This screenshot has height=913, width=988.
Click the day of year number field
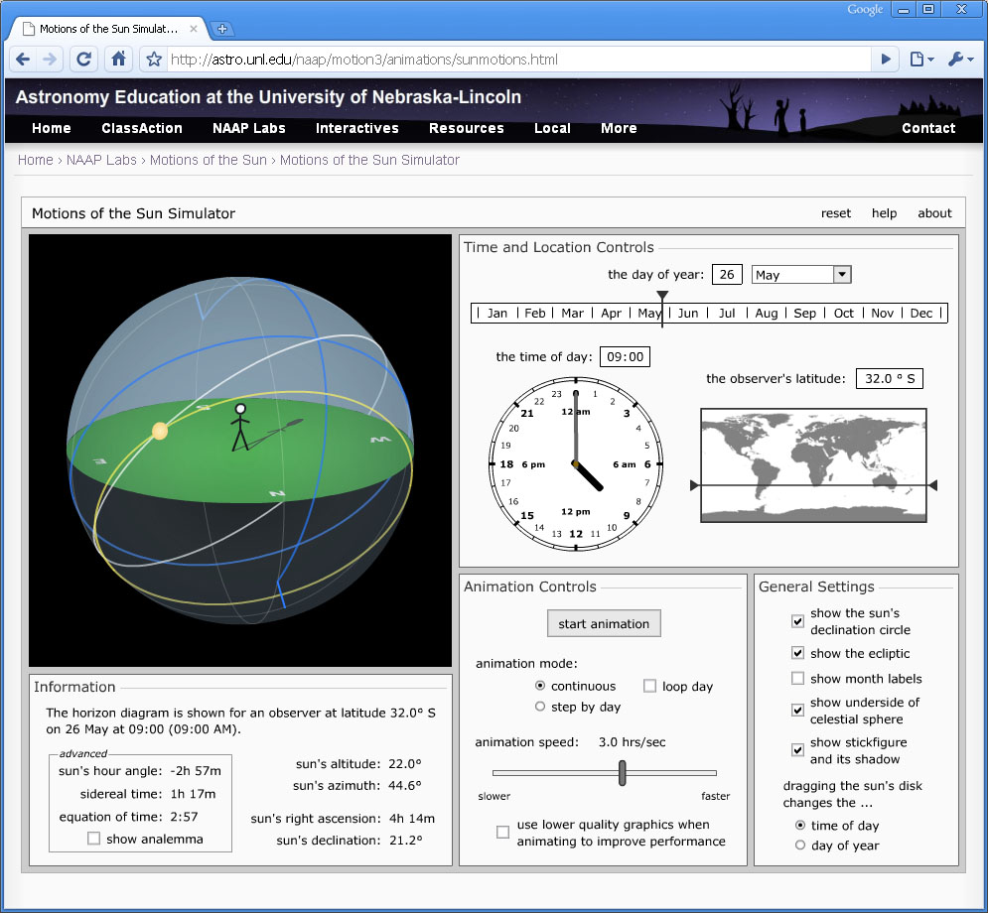coord(727,275)
